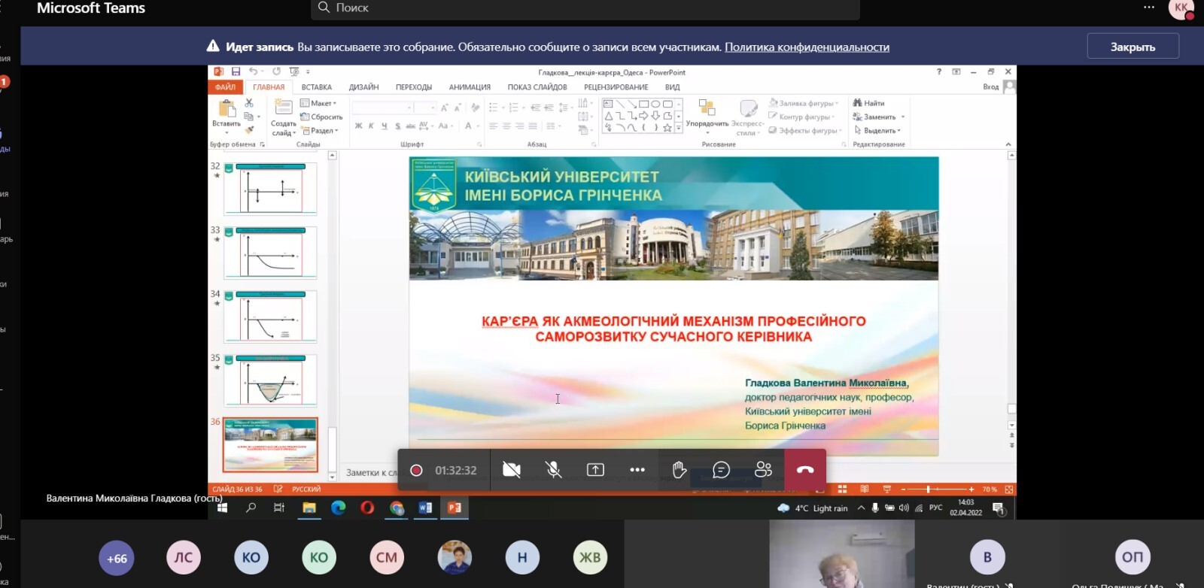
Task: Close the recording notification banner
Action: (x=1133, y=47)
